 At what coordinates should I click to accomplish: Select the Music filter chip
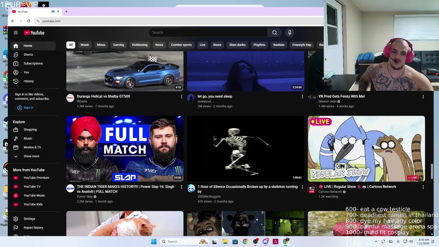click(85, 45)
